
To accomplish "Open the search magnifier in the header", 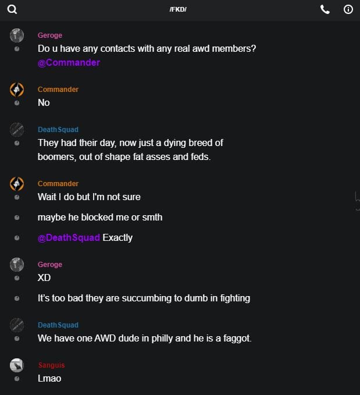I will pos(12,9).
